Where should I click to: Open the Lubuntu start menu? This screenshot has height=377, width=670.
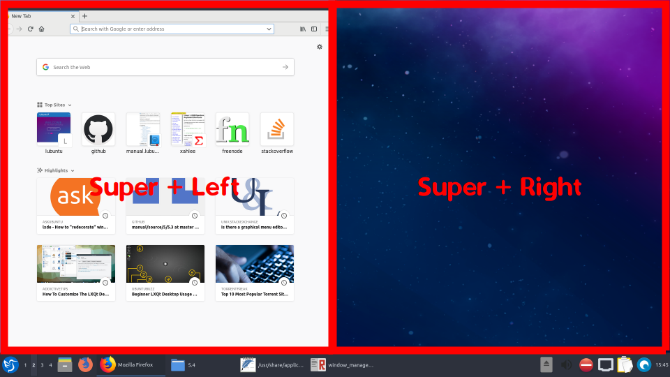pyautogui.click(x=10, y=364)
